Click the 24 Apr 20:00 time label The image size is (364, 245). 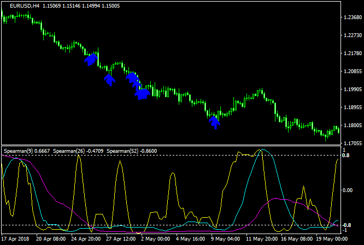click(x=86, y=239)
